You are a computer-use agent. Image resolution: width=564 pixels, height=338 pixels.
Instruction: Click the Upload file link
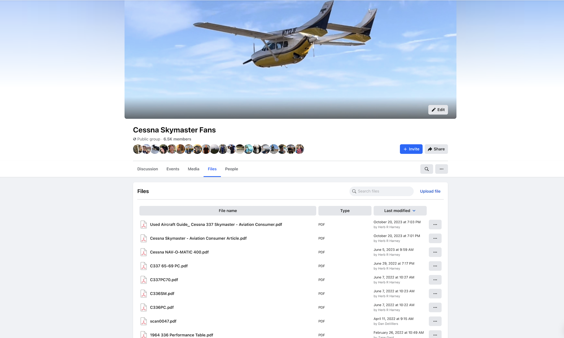(430, 191)
